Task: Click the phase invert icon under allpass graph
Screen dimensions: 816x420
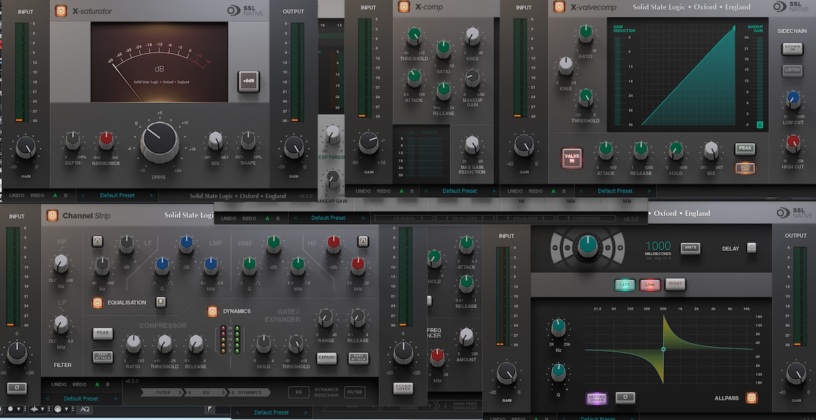Action: (x=625, y=397)
